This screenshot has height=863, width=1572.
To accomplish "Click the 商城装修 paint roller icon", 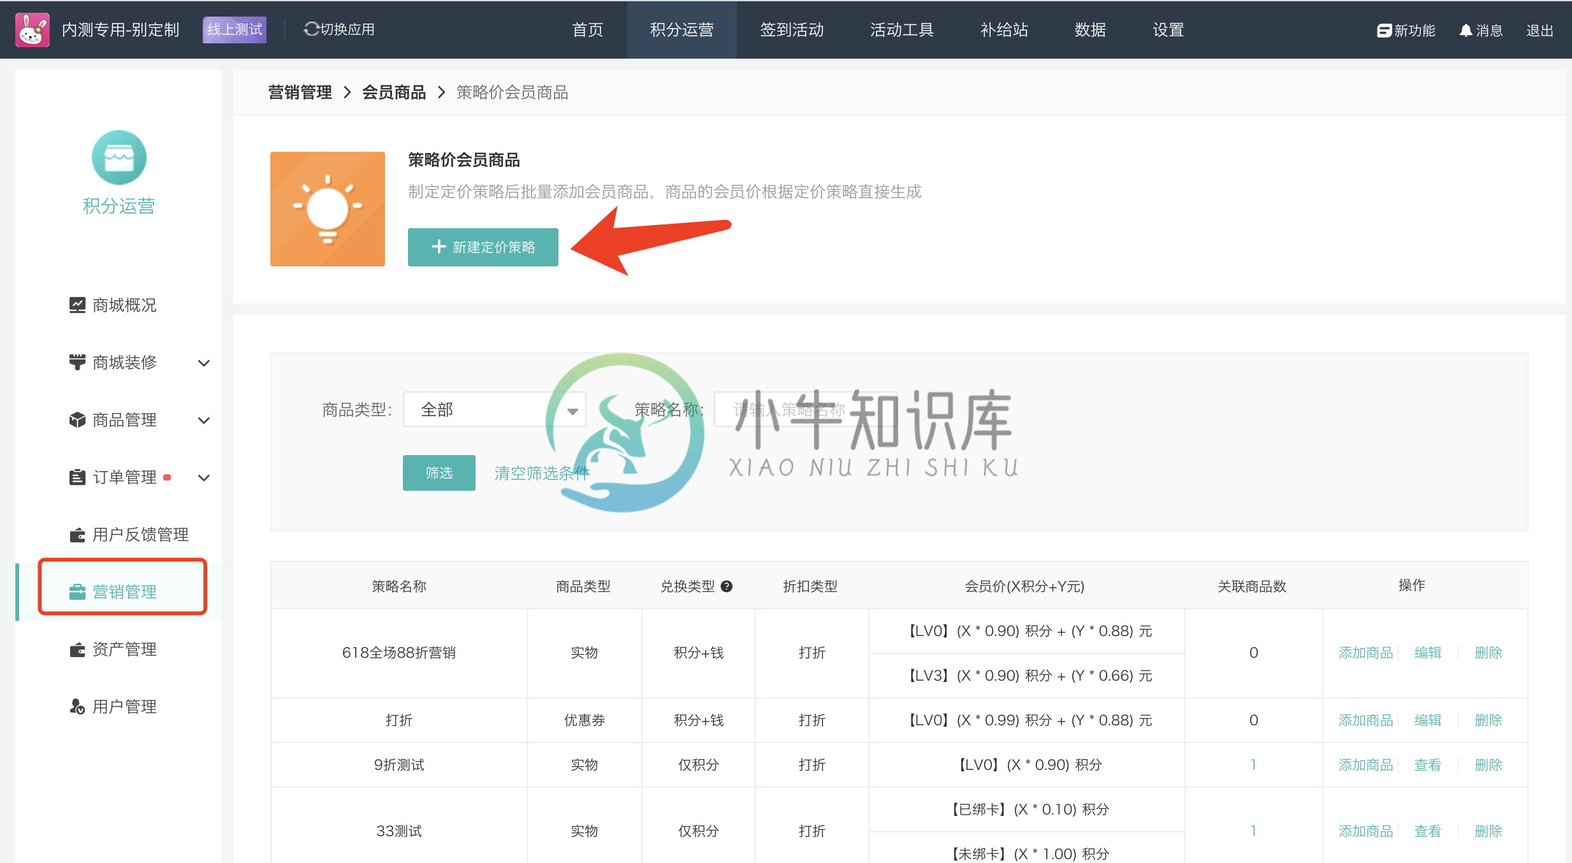I will [x=77, y=362].
